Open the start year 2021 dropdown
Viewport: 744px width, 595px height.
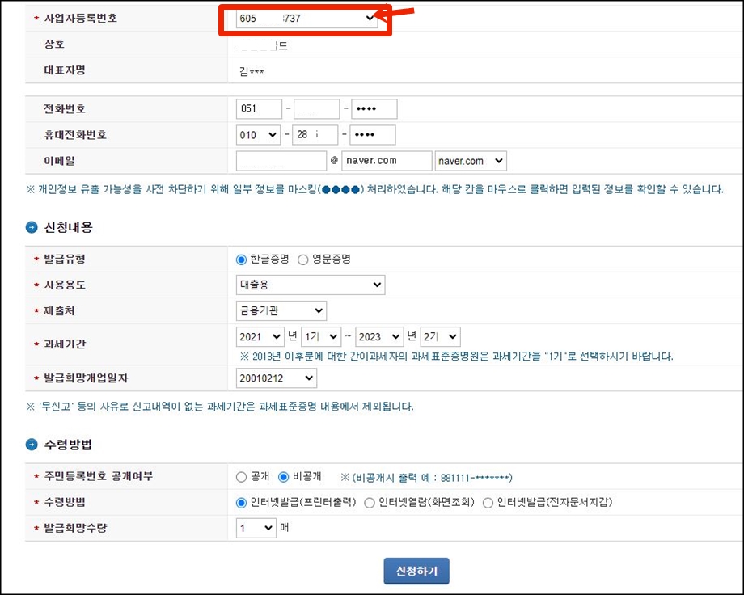click(260, 336)
